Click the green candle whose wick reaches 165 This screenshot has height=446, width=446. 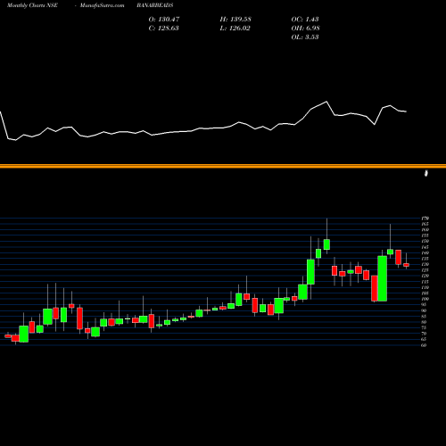(x=390, y=252)
